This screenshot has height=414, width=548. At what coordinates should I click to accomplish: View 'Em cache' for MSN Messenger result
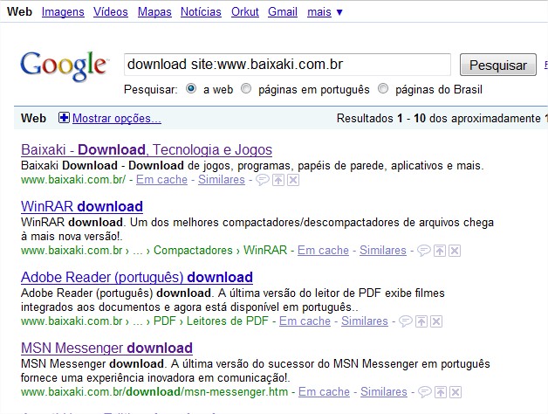click(x=324, y=391)
